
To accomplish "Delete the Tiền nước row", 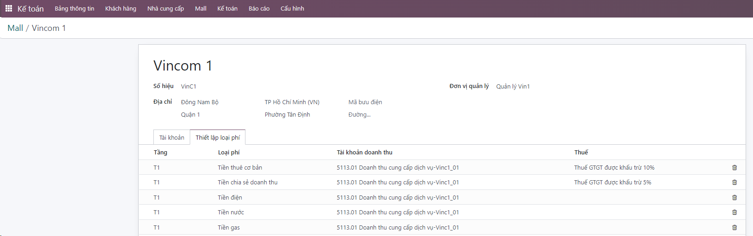I will 735,212.
